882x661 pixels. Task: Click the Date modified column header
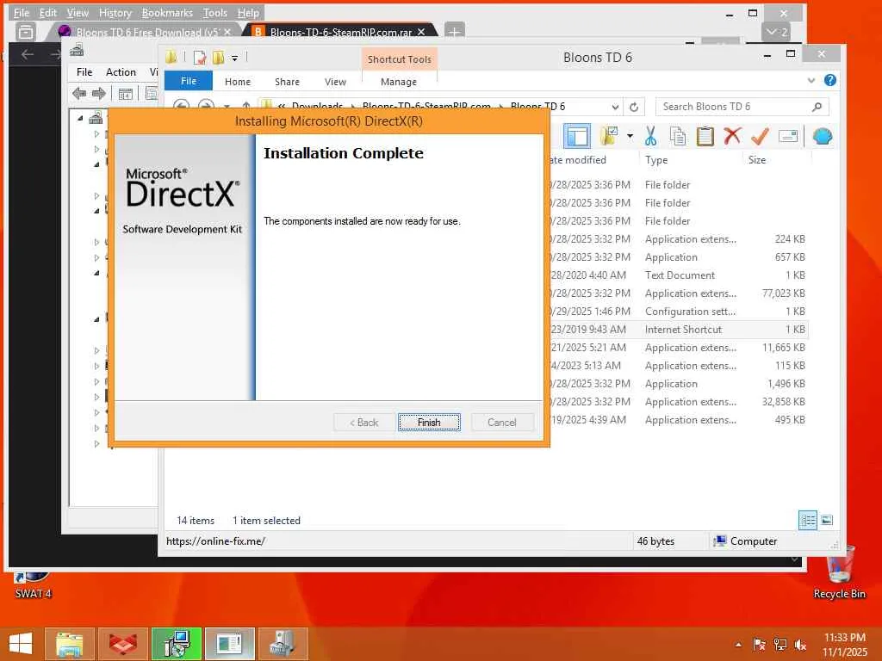coord(577,159)
